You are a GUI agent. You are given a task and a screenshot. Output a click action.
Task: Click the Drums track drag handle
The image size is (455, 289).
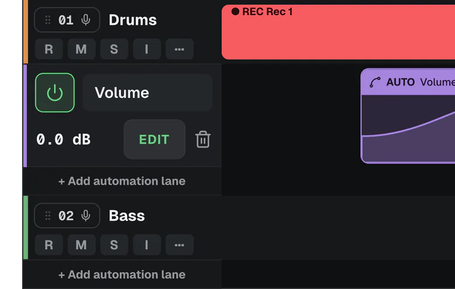[48, 20]
